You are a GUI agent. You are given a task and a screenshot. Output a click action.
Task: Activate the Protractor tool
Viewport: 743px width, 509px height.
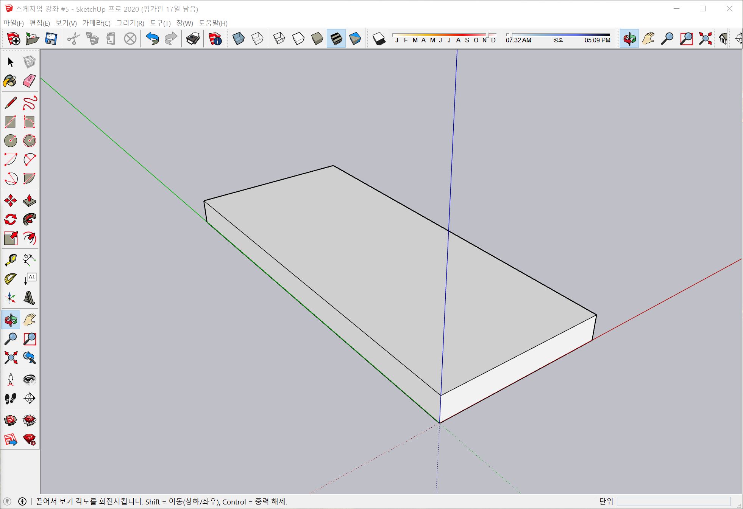tap(10, 279)
